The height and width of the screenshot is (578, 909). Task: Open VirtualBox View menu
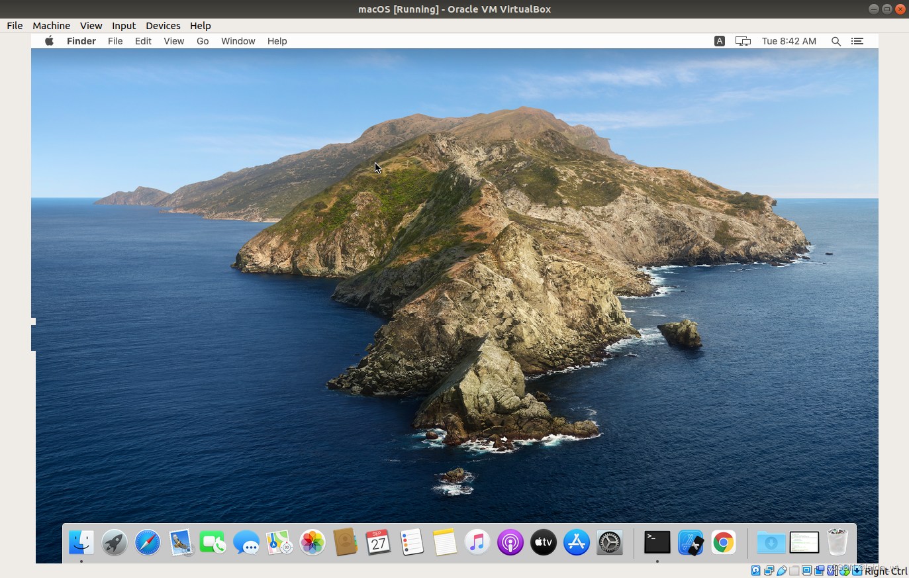[x=91, y=26]
